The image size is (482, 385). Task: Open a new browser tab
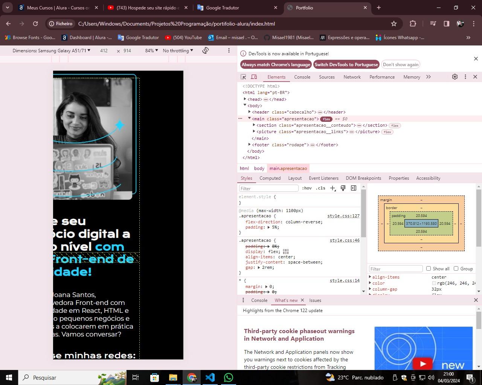coord(379,8)
